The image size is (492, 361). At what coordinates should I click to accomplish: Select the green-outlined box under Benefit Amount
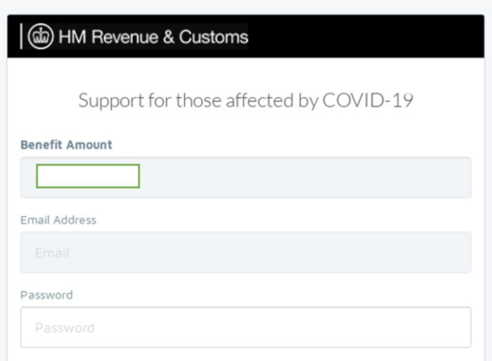88,176
